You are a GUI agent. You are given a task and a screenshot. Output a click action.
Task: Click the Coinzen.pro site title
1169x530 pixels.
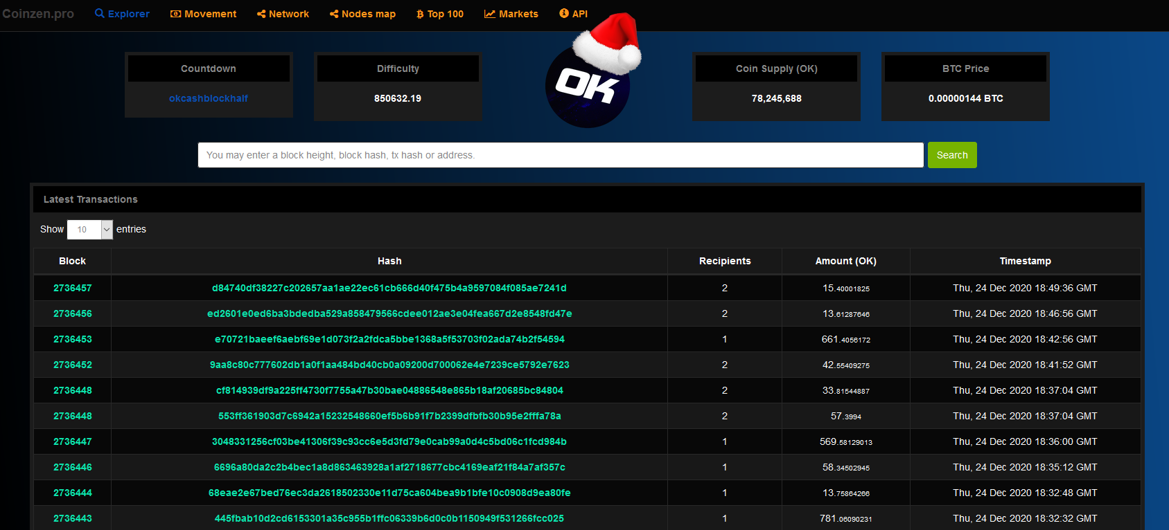[x=38, y=14]
